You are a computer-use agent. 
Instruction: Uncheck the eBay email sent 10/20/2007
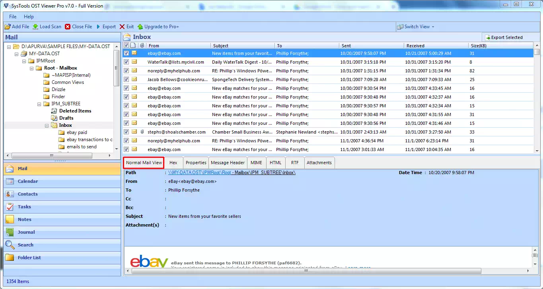coord(126,53)
